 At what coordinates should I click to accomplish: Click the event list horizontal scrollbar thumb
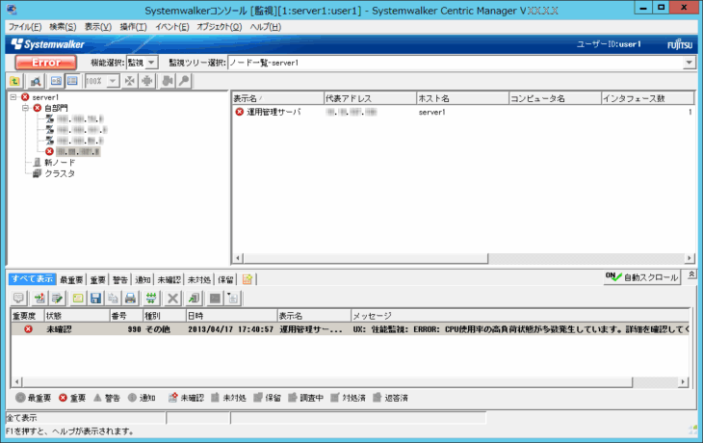[x=327, y=382]
